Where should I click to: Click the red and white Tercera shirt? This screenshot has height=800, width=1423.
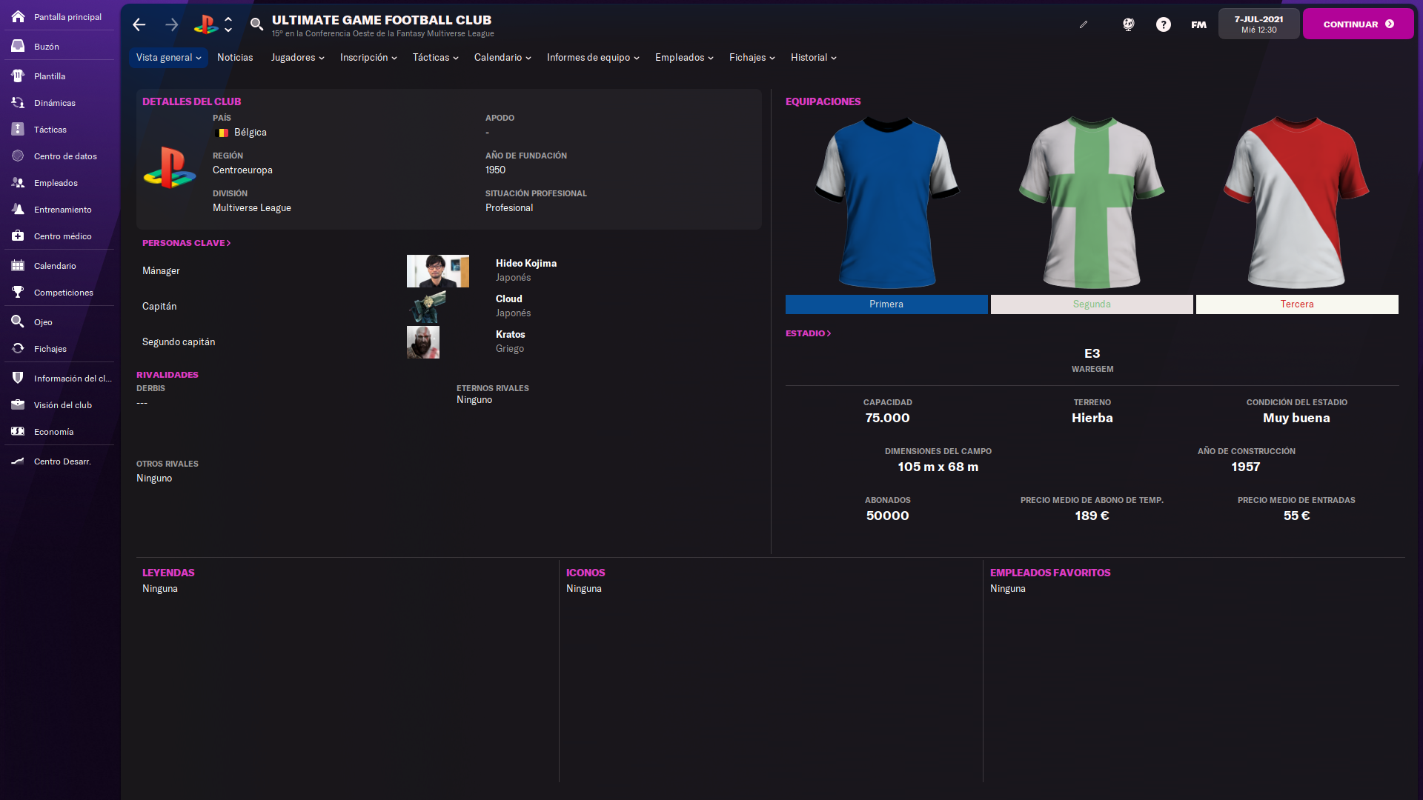click(1296, 202)
